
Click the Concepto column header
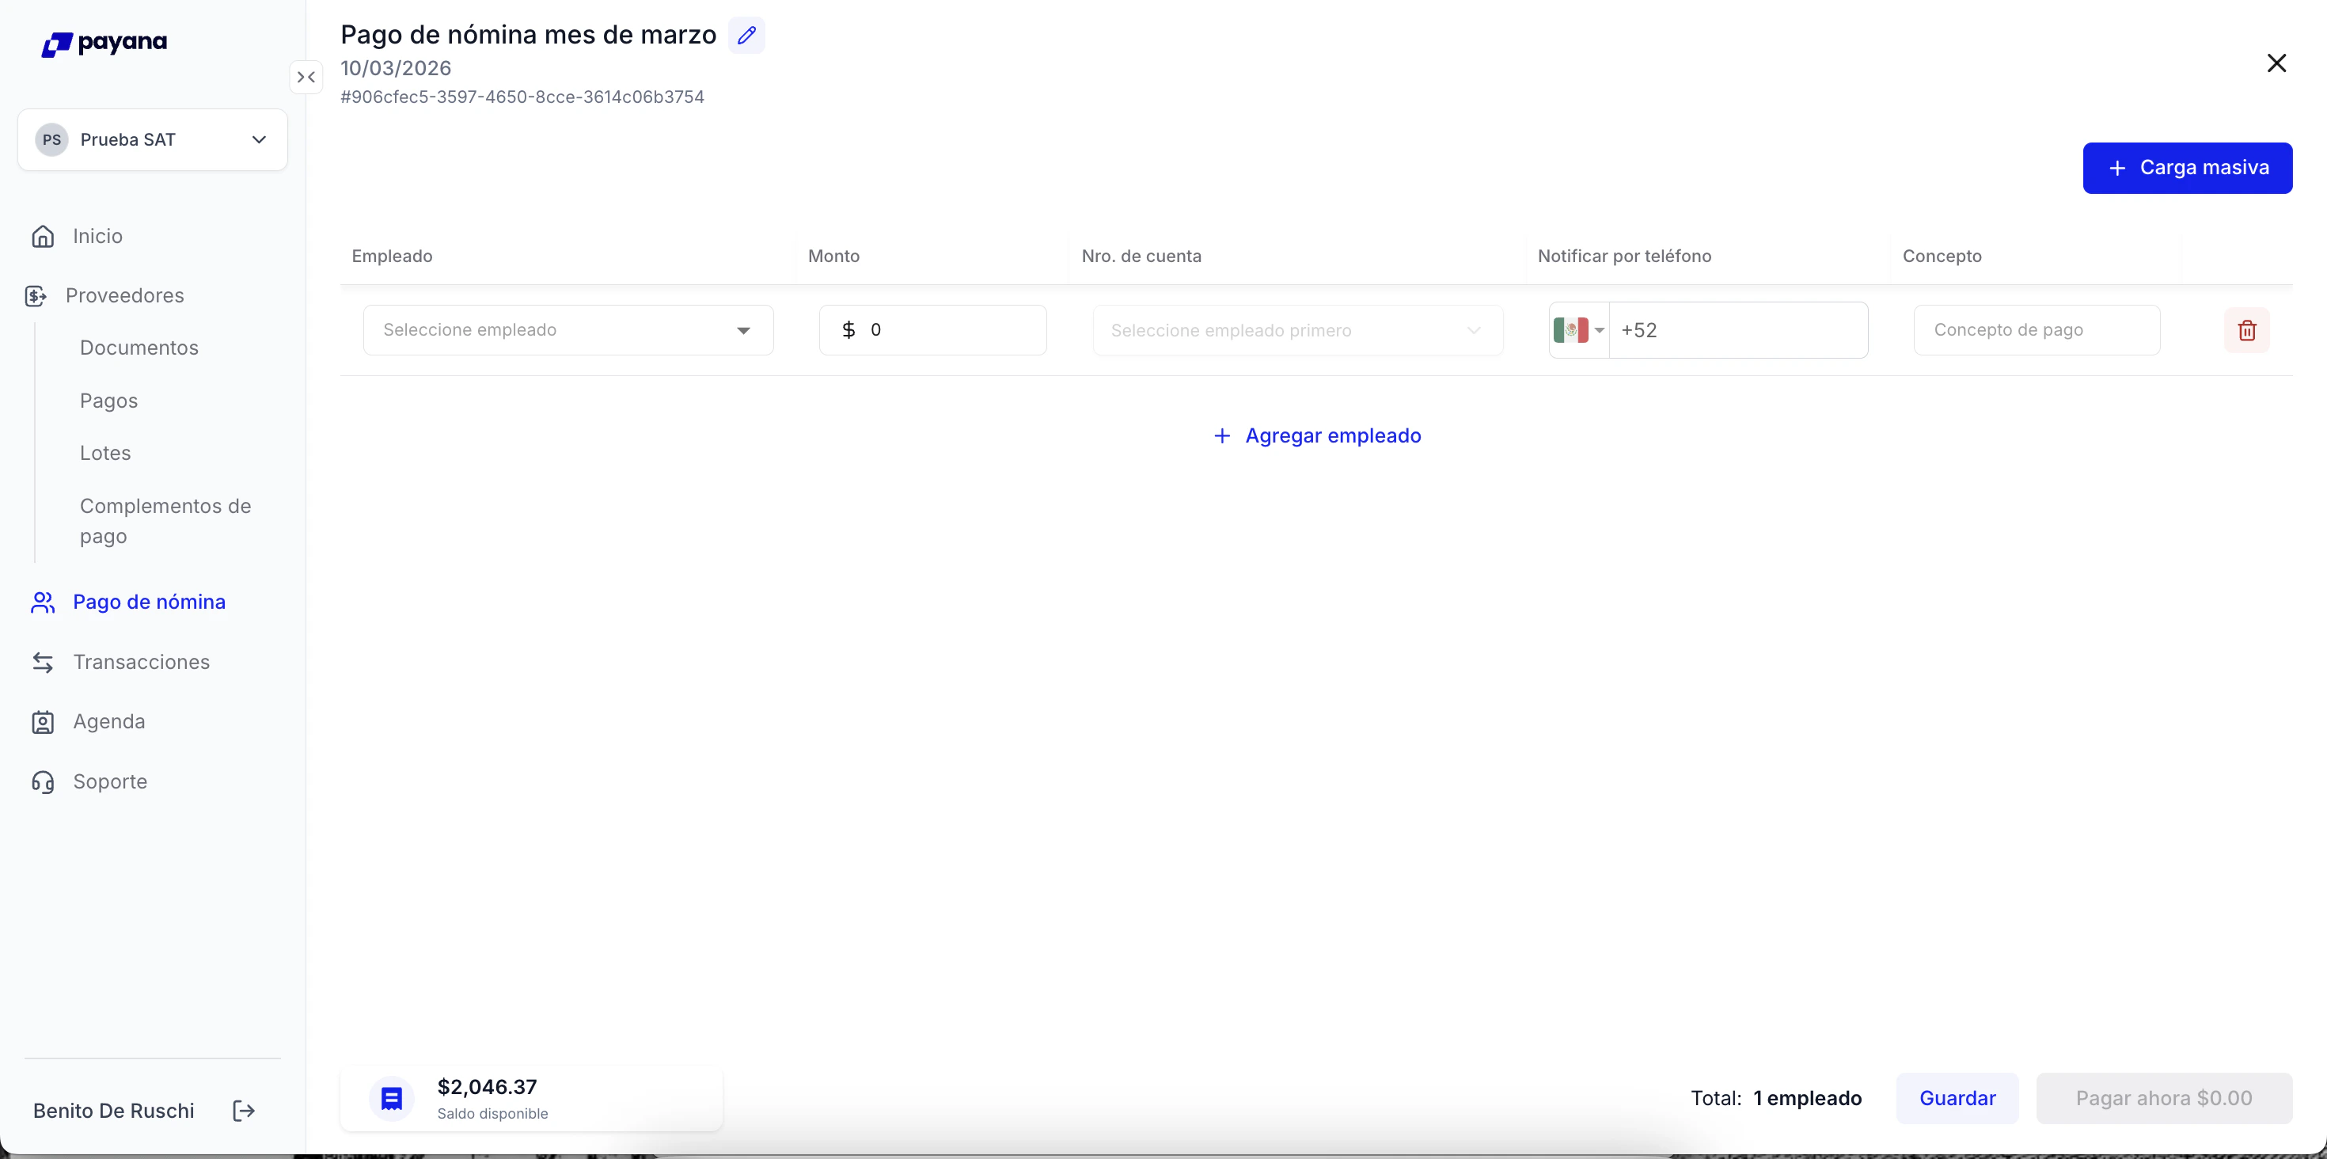1942,256
